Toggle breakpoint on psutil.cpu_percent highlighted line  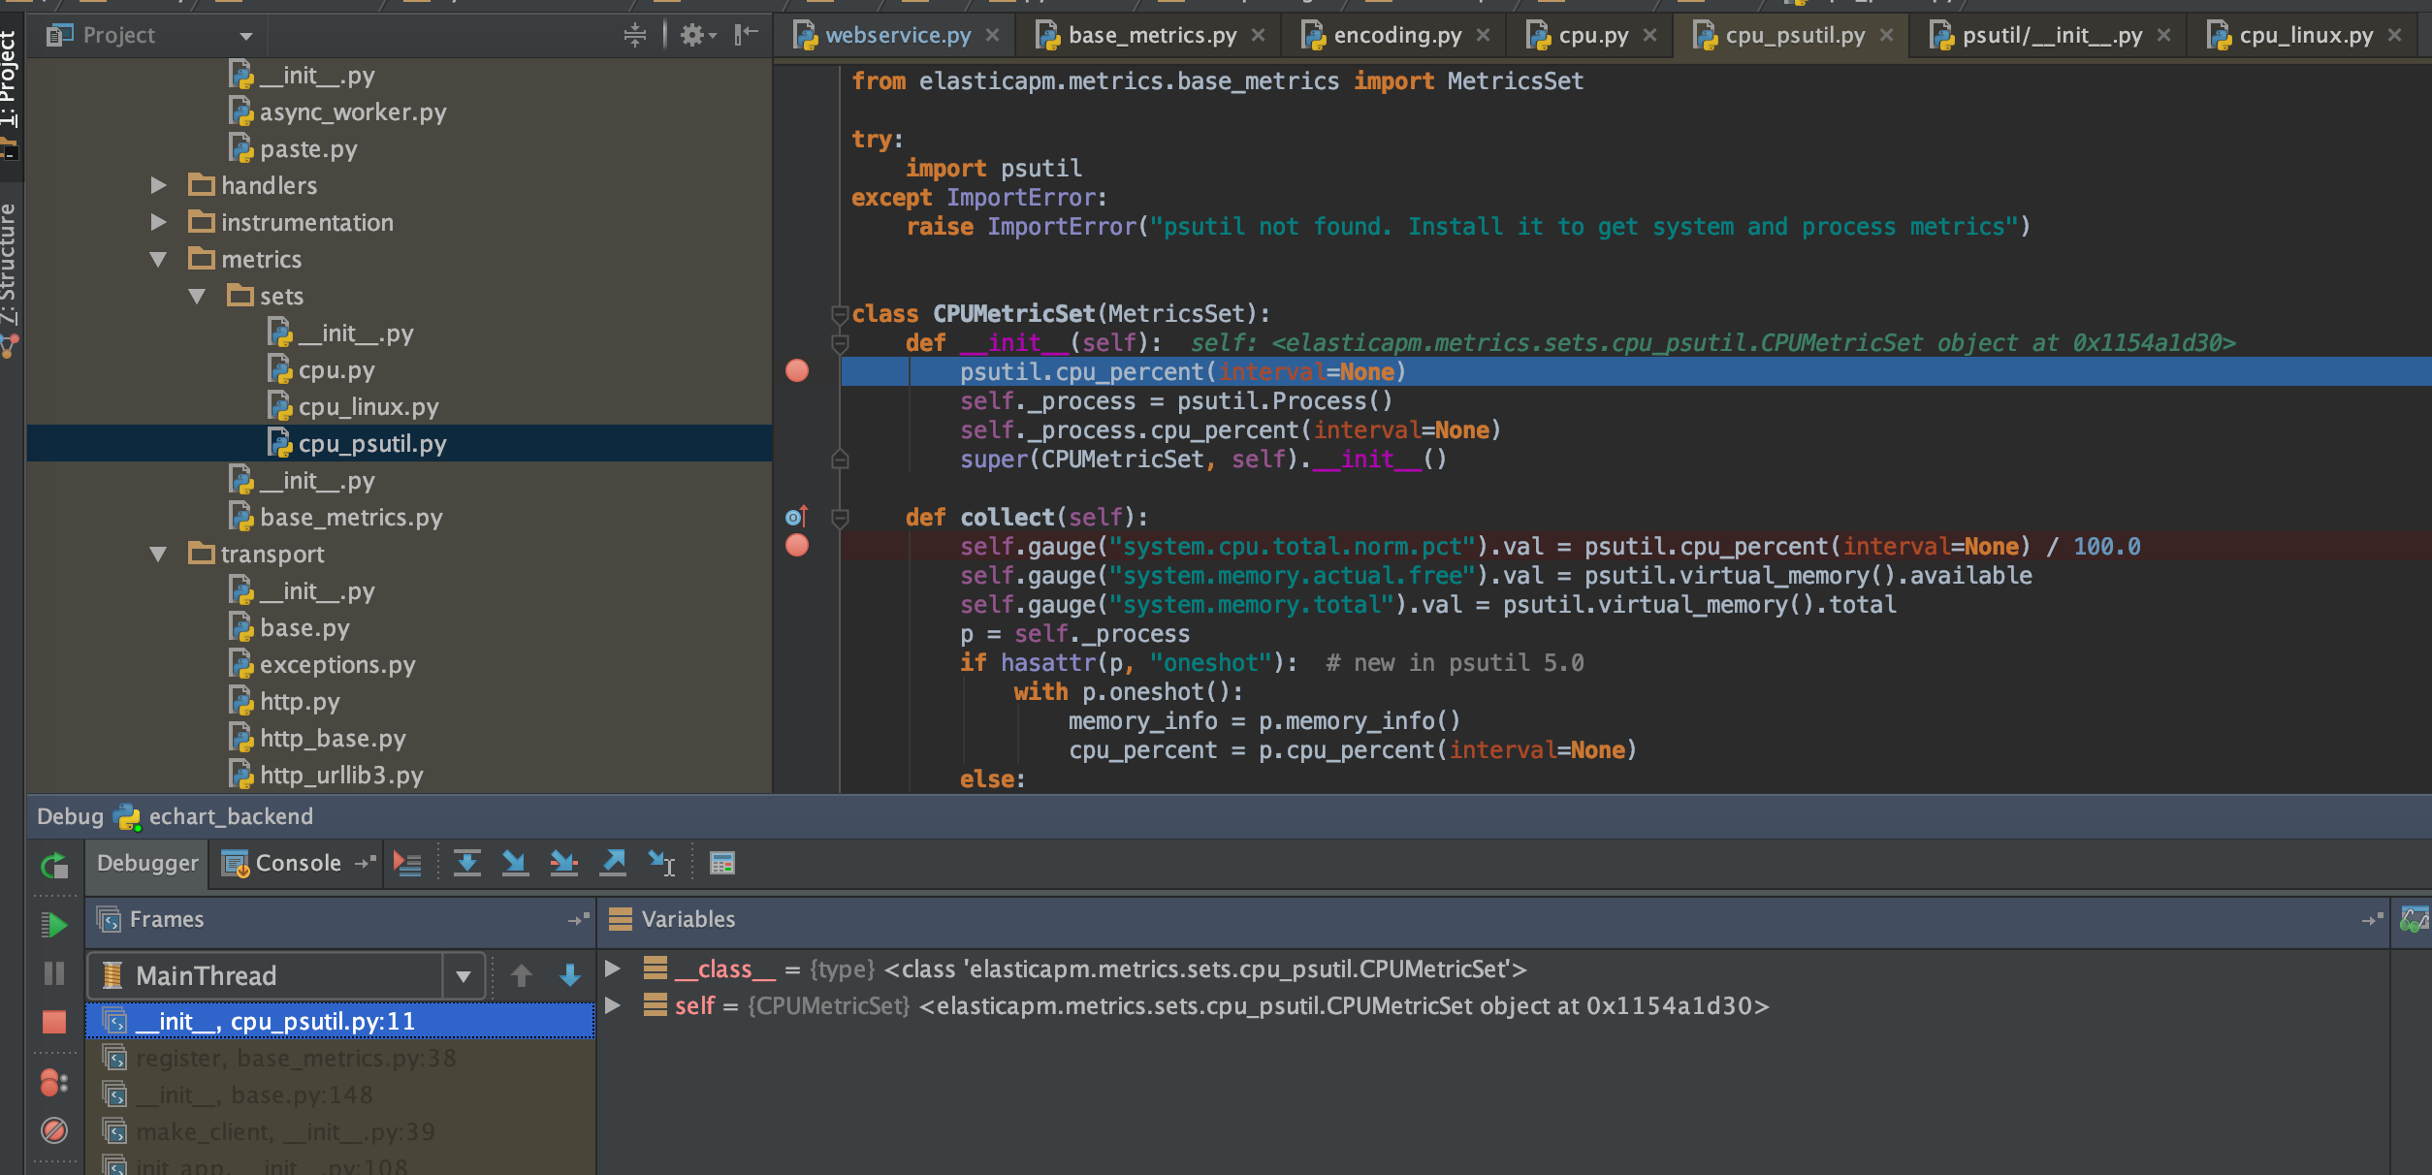pyautogui.click(x=797, y=371)
